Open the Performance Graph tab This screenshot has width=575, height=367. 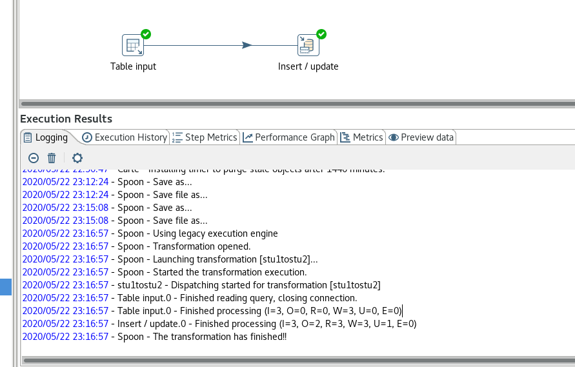tap(288, 137)
